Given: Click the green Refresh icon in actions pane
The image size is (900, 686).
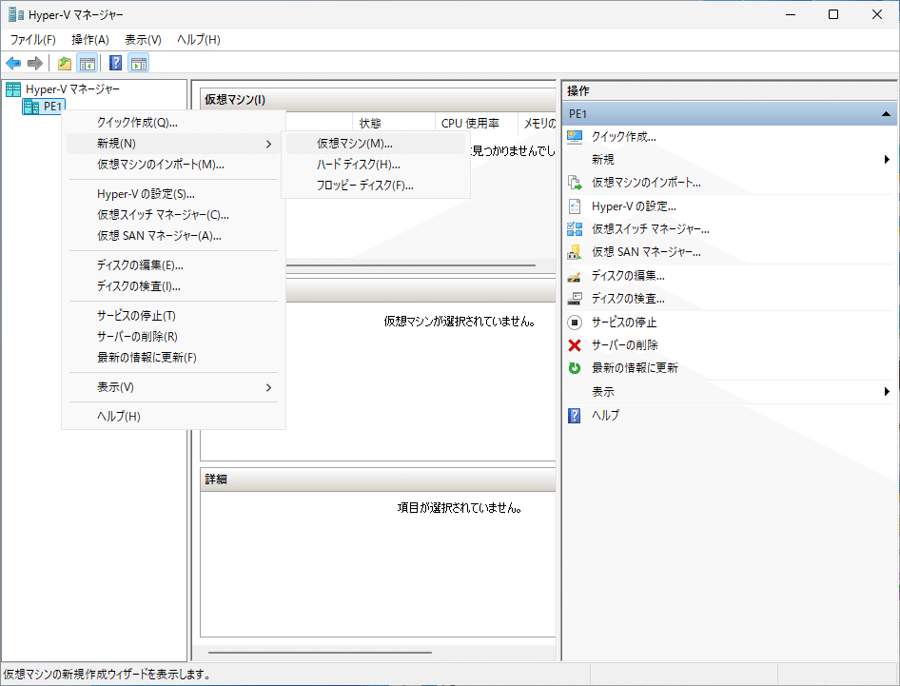Looking at the screenshot, I should 575,368.
